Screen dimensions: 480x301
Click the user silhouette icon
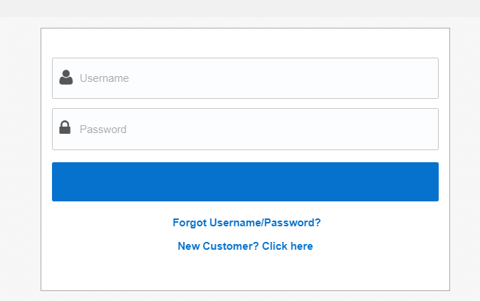click(x=66, y=78)
